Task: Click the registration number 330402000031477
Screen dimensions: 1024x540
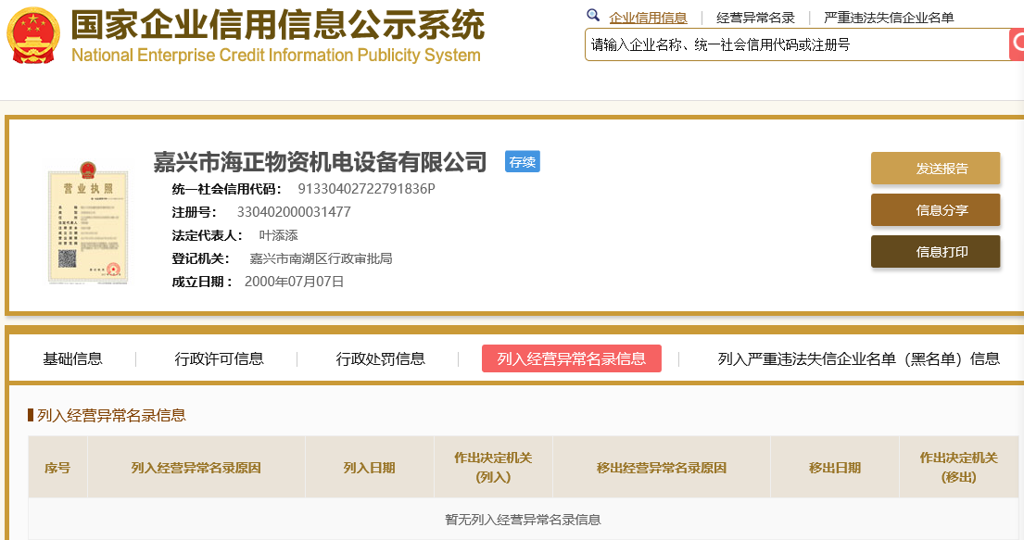Action: click(294, 212)
